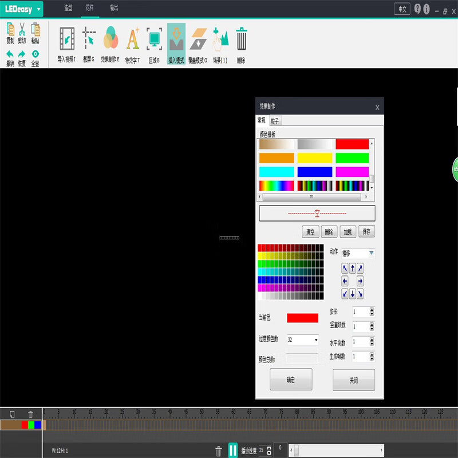458x458 pixels.
Task: Click the 场景 scene icon
Action: pos(220,38)
